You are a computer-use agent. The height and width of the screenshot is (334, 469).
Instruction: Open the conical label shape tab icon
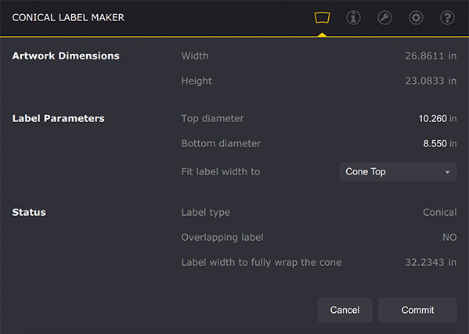(322, 18)
